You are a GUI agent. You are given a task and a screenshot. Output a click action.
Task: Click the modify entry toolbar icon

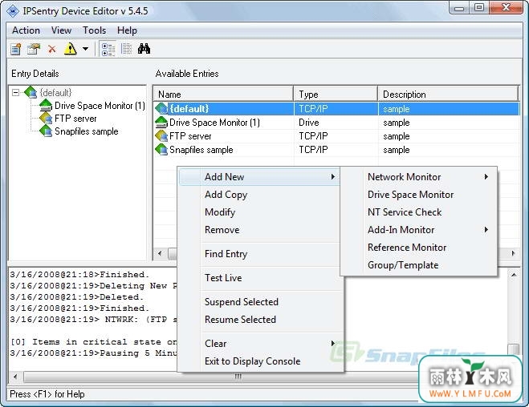(x=34, y=49)
